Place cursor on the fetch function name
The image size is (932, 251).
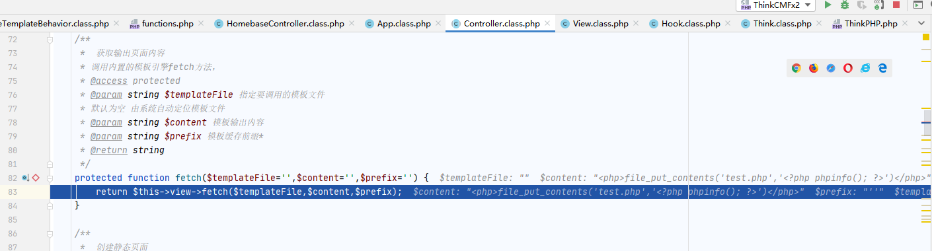point(188,178)
